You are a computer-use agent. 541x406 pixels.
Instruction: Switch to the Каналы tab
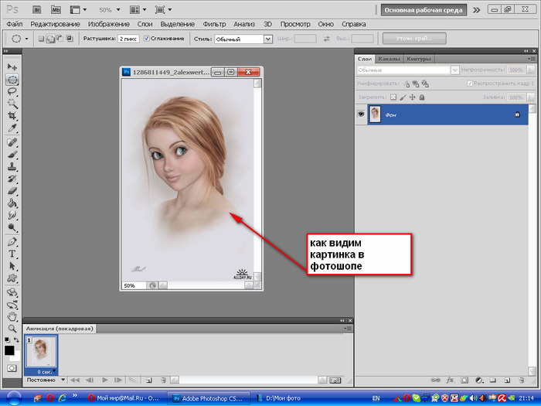coord(389,59)
